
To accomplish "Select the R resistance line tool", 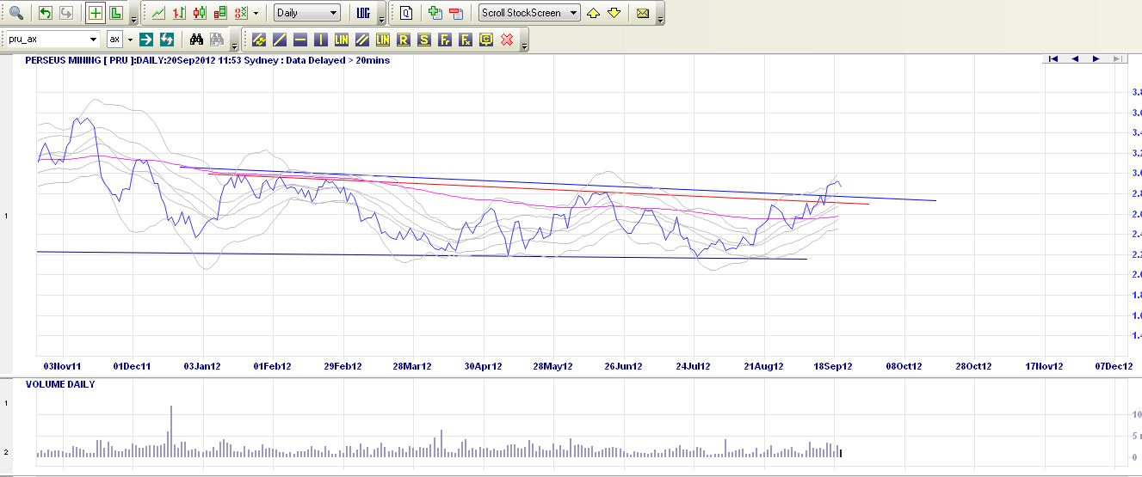I will coord(404,40).
